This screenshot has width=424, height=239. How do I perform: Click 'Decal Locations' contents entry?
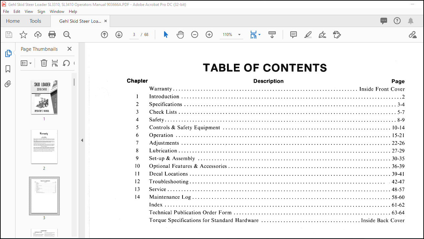pos(168,174)
